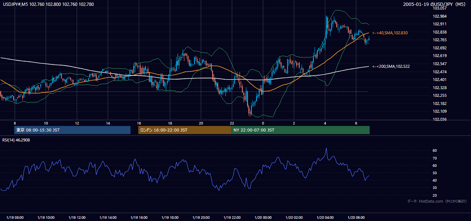Image resolution: width=471 pixels, height=221 pixels.
Task: Click RSI axis level 20
Action: (435, 195)
